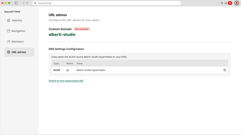Open the user avatar menu
This screenshot has height=135, width=241.
pos(237,3)
